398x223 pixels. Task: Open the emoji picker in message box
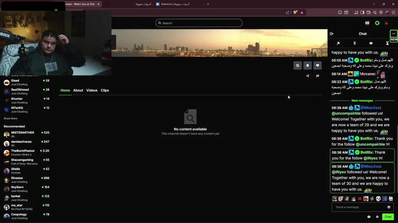(389, 207)
